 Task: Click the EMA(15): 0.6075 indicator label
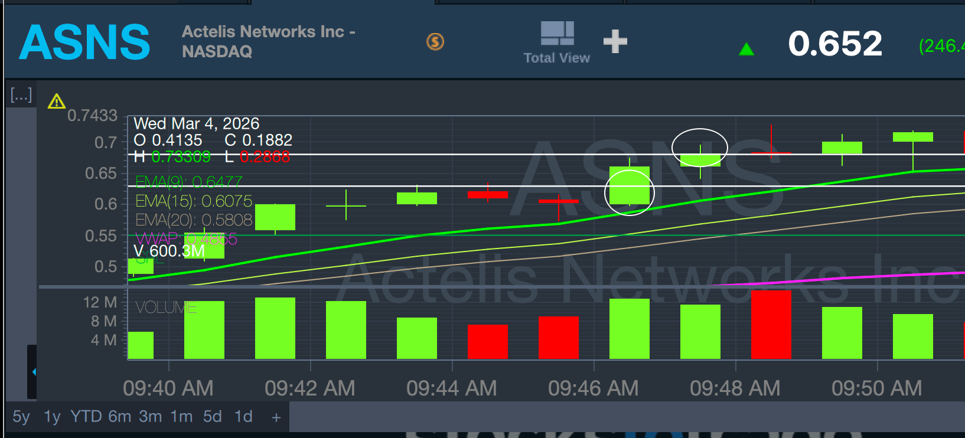tap(194, 201)
